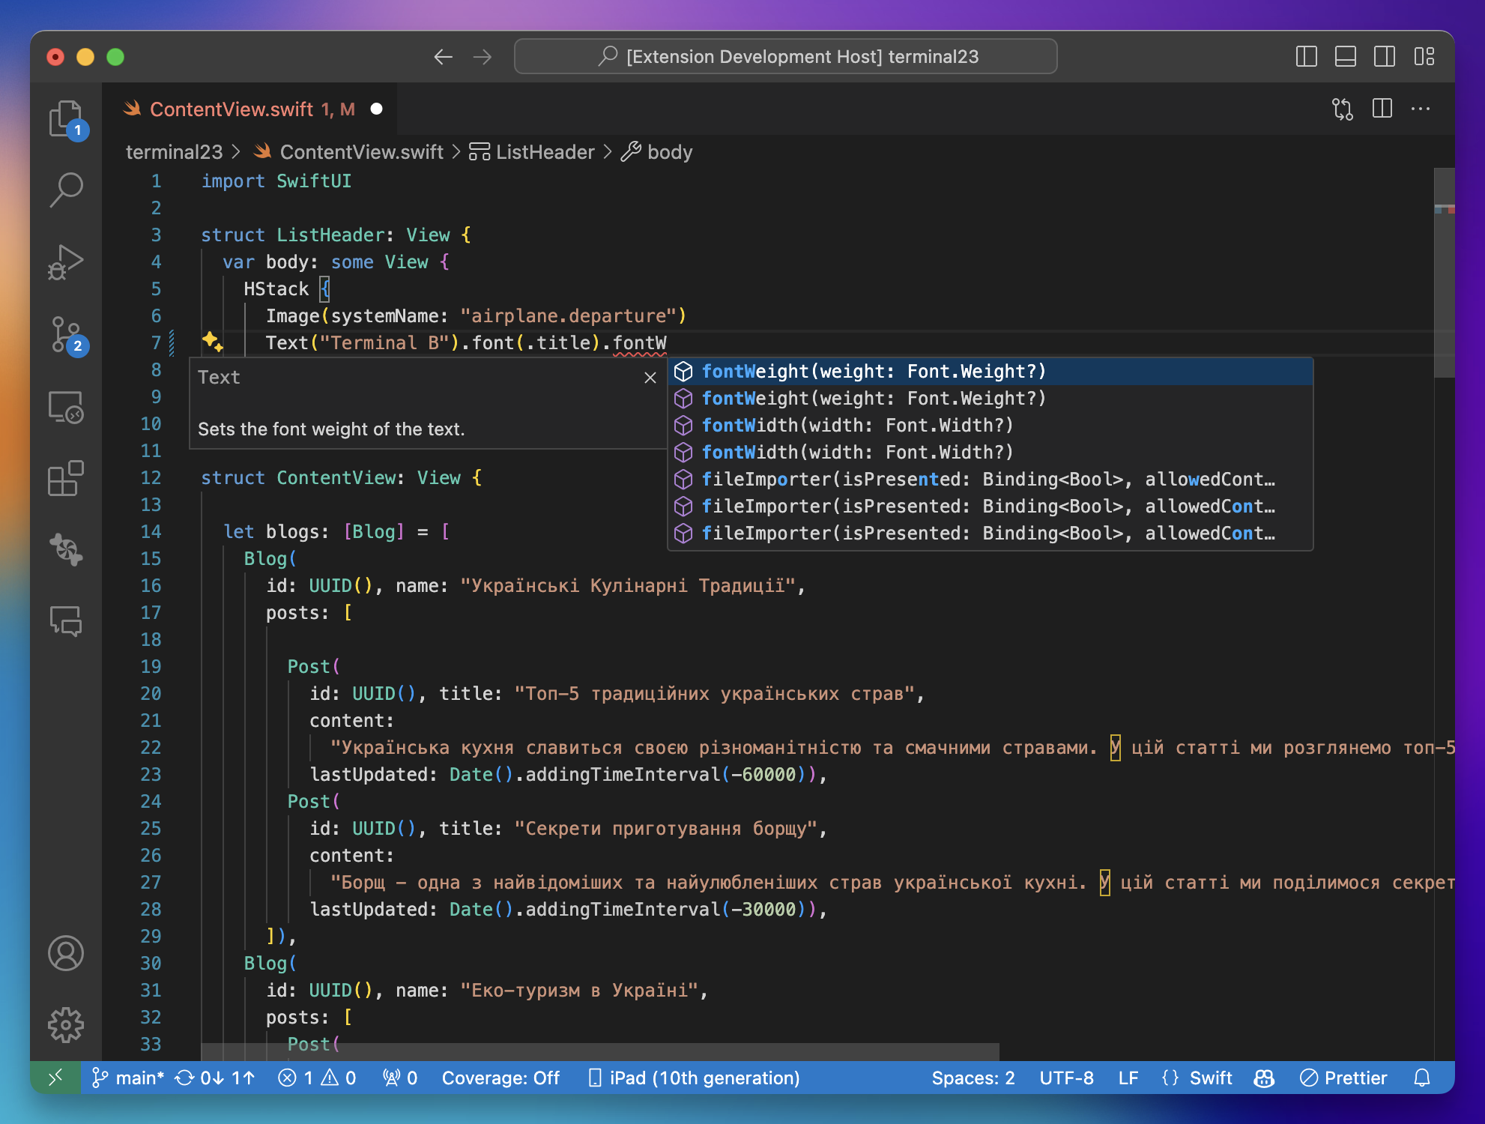This screenshot has height=1124, width=1485.
Task: Open the Swift language mode selector
Action: tap(1210, 1078)
